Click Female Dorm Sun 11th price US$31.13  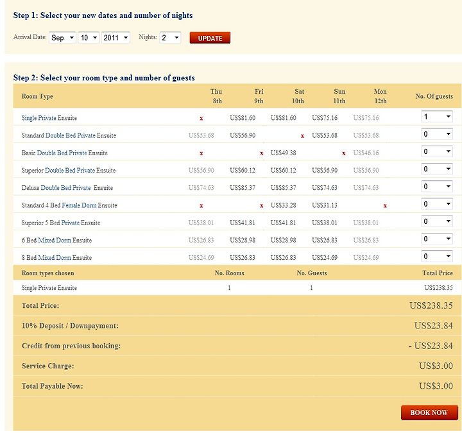click(325, 205)
